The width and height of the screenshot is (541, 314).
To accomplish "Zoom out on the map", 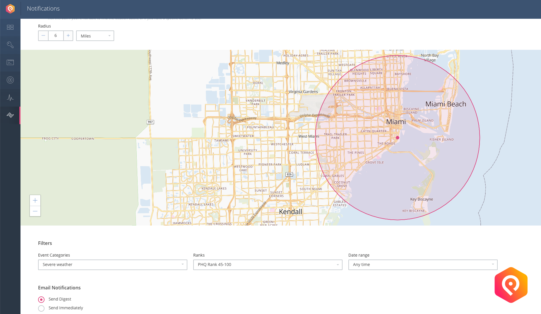I will point(35,211).
